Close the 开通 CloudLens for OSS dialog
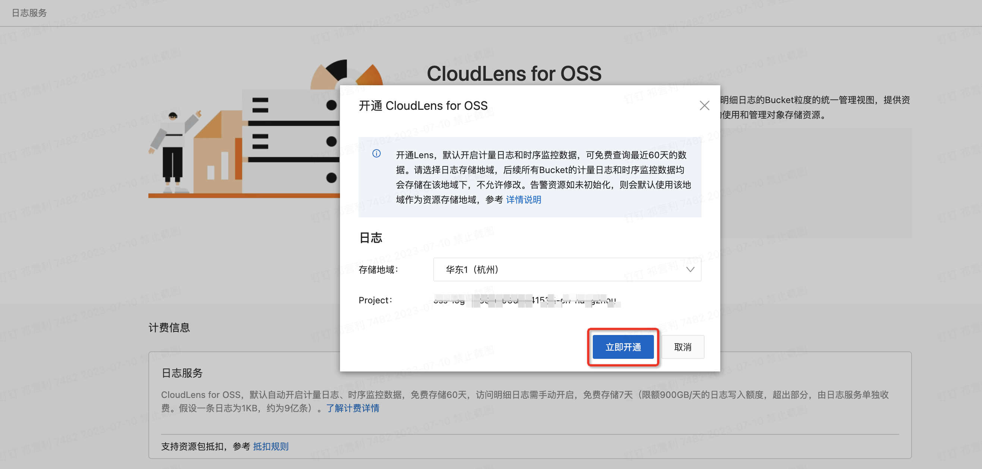Image resolution: width=982 pixels, height=469 pixels. coord(704,105)
